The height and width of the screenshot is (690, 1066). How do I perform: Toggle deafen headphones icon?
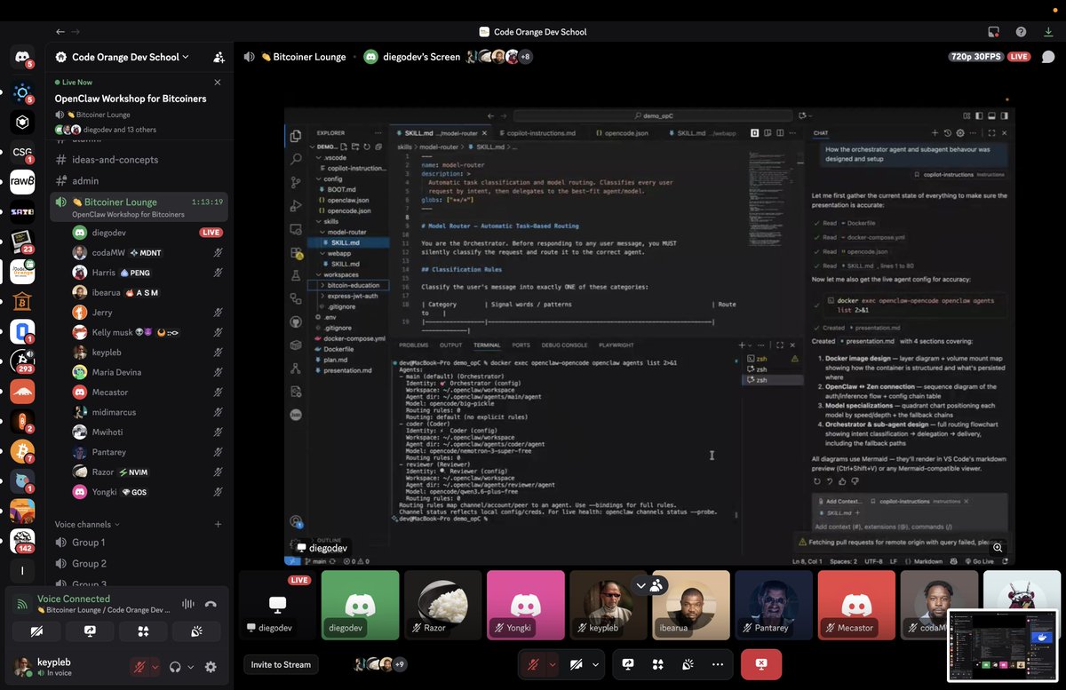176,667
